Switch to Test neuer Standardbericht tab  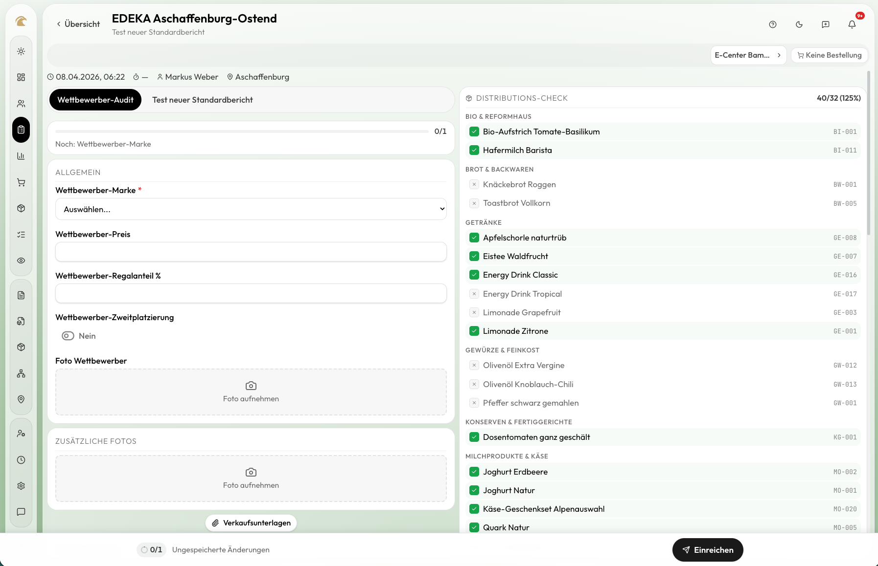(x=203, y=100)
